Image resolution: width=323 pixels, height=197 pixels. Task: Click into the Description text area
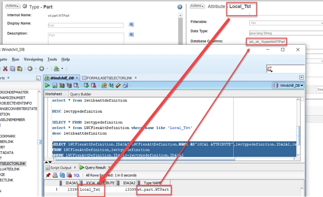(86, 39)
